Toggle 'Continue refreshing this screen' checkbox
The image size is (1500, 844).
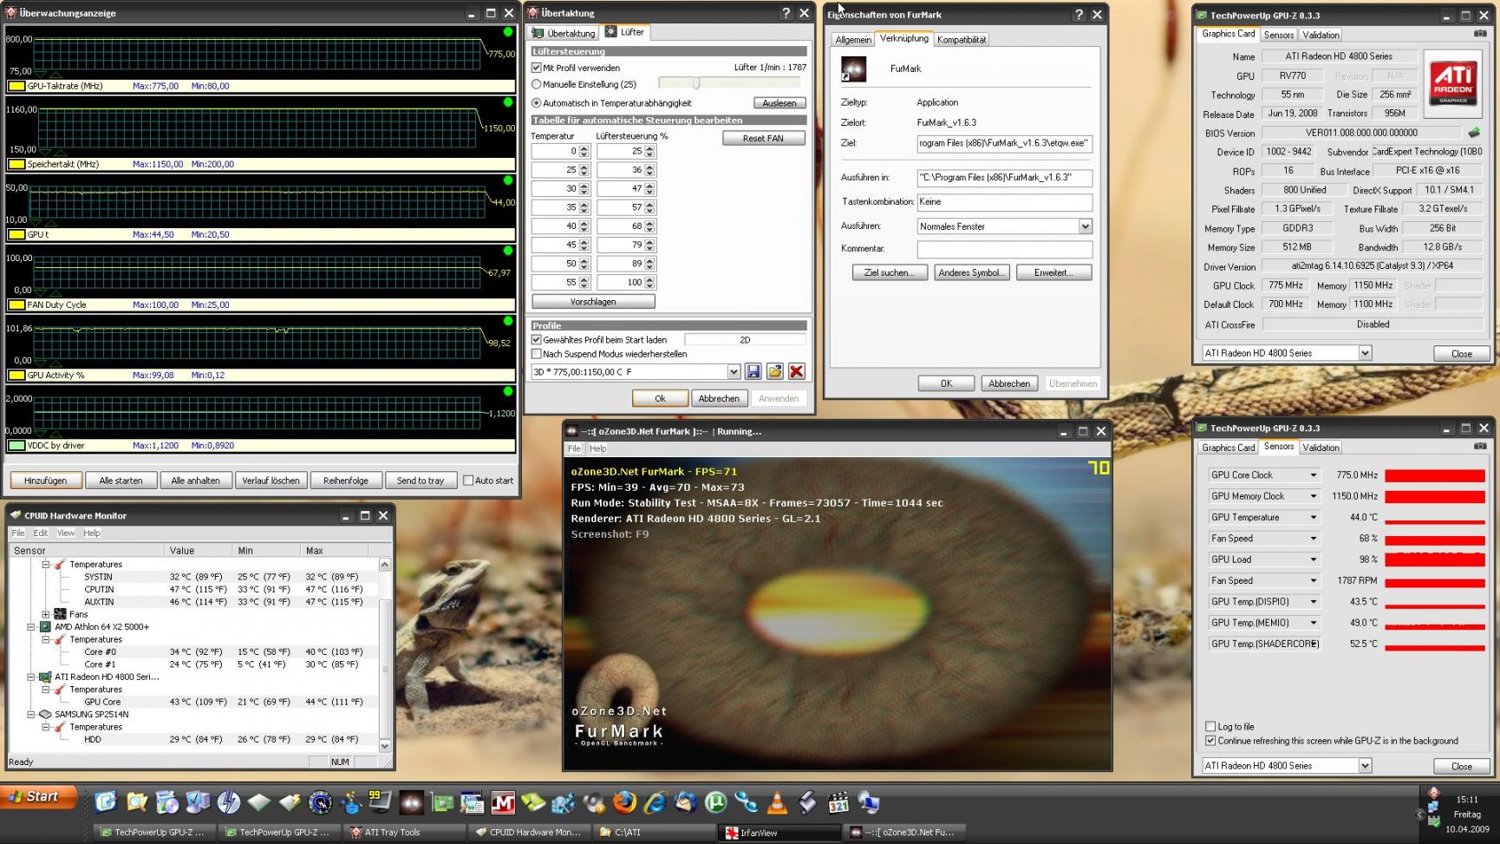[x=1210, y=741]
